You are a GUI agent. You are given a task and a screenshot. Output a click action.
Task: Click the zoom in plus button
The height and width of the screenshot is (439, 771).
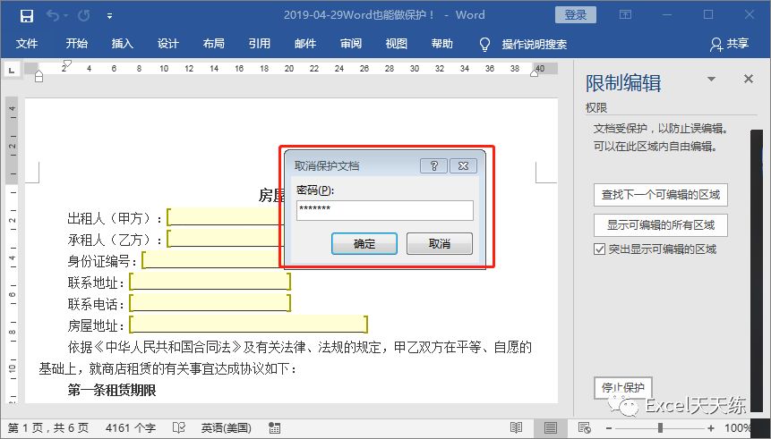click(x=711, y=428)
